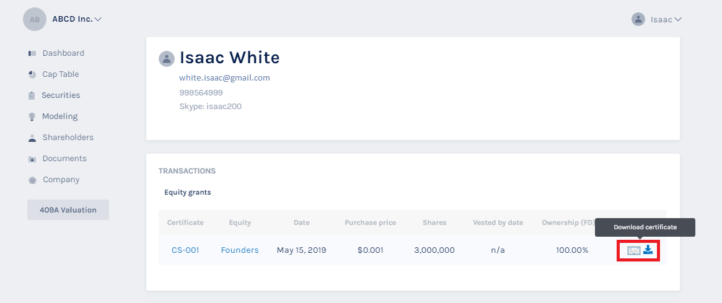Viewport: 722px width, 303px height.
Task: Go to the Shareholders menu item
Action: coord(68,138)
